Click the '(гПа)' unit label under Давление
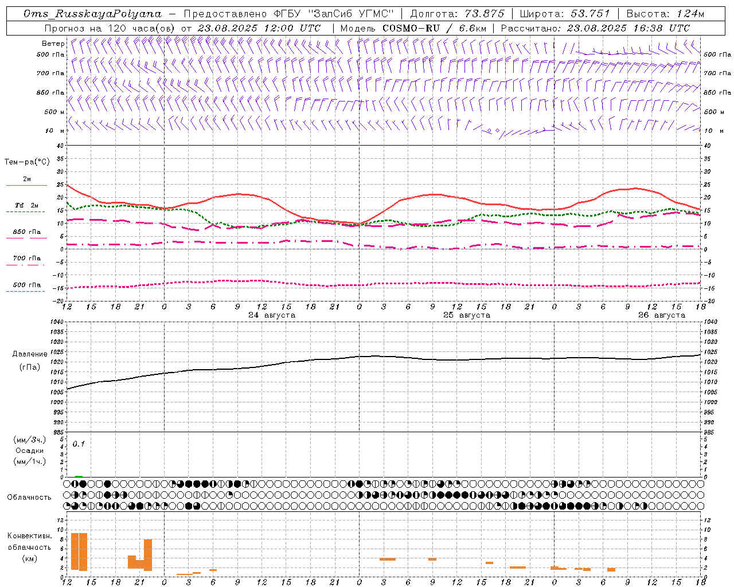The image size is (734, 587). (30, 367)
